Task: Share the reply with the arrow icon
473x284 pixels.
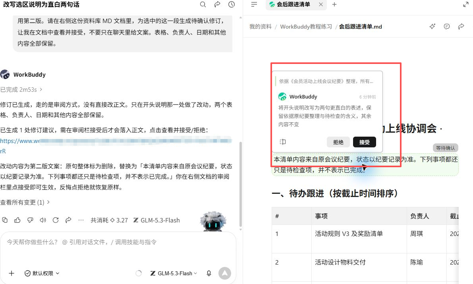Action: click(68, 220)
